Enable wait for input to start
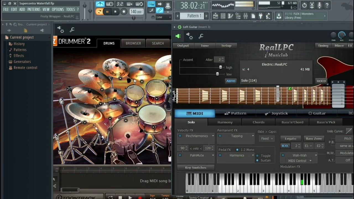The width and height of the screenshot is (354, 199). 110,4
